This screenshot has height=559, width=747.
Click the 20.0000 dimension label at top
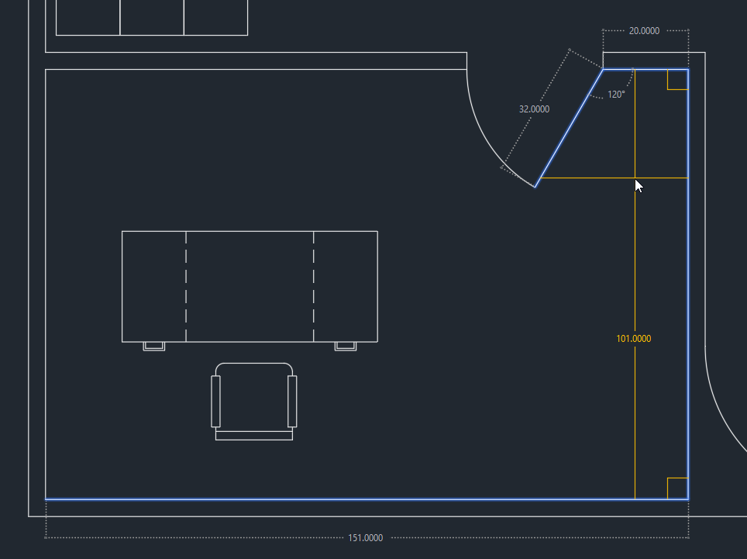[644, 31]
